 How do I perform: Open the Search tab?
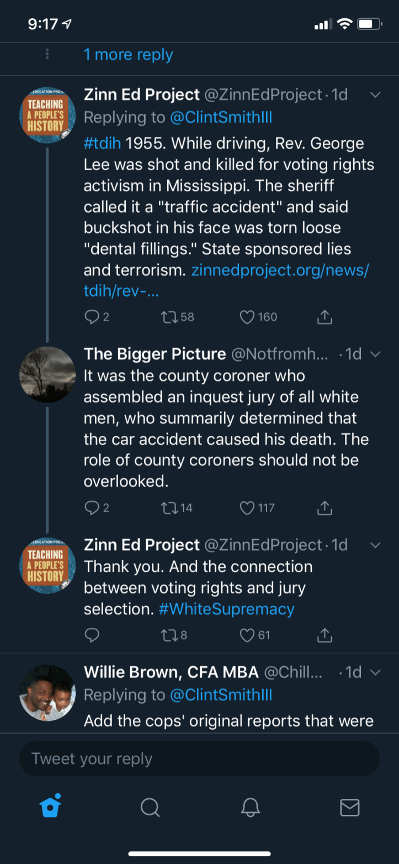pos(150,807)
